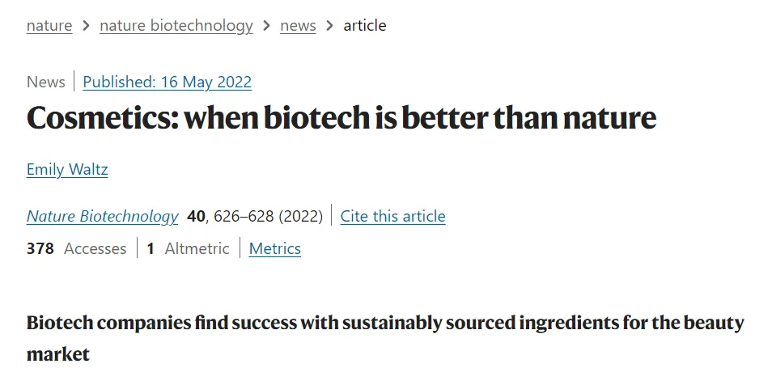Open the Published: 16 May 2022 link
This screenshot has width=772, height=385.
168,82
